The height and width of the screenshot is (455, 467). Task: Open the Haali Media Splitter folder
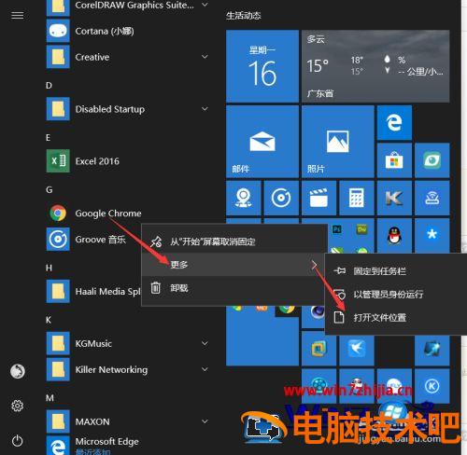click(x=93, y=292)
